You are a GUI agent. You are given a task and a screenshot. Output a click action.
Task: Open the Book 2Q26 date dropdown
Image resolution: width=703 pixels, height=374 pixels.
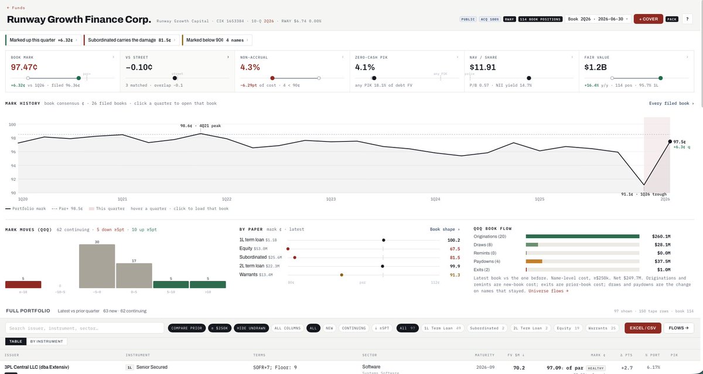[598, 19]
